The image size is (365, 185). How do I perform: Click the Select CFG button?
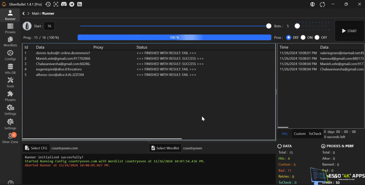tap(36, 148)
